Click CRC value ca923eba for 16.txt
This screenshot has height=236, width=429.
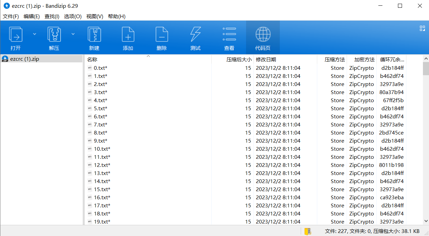[392, 197]
